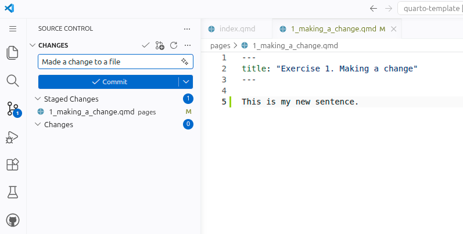Open the Commit button dropdown arrow

(x=186, y=82)
